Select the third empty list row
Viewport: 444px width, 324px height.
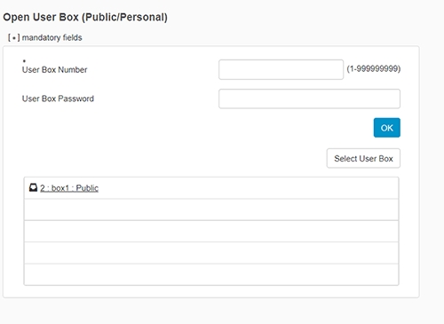click(211, 253)
